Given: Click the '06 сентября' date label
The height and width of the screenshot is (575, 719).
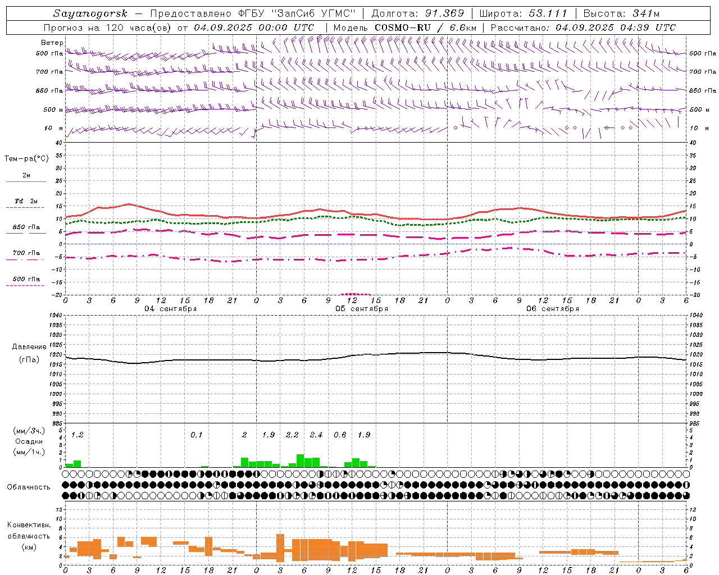Looking at the screenshot, I should [553, 309].
